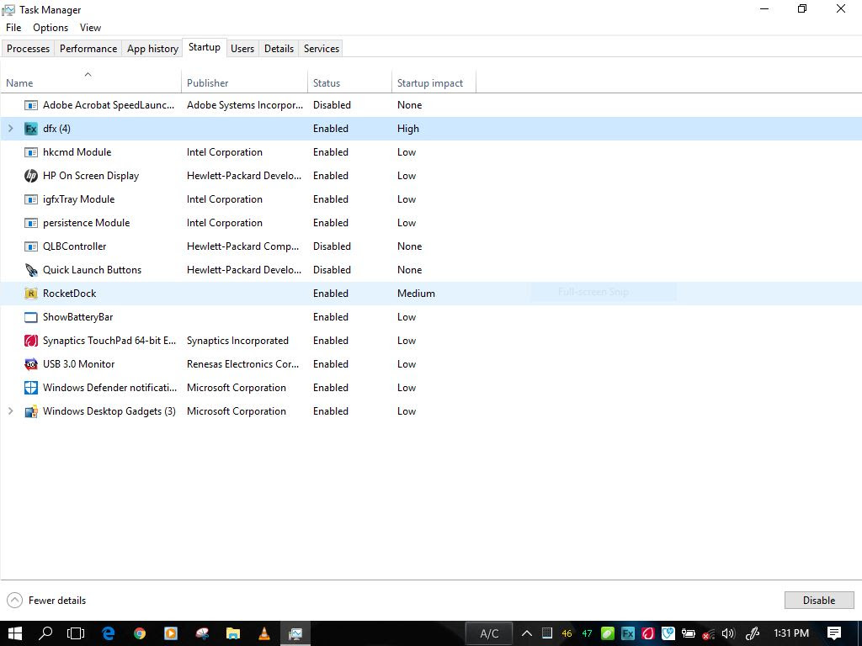Click 'ShowBatteryBar' name text
This screenshot has width=862, height=646.
78,317
